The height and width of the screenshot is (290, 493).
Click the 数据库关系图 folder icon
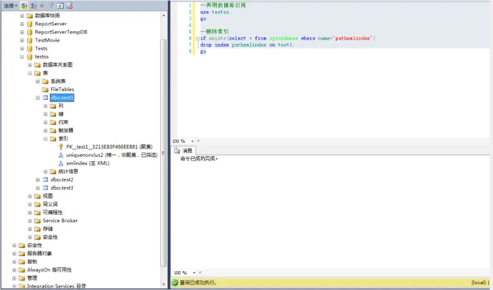38,65
